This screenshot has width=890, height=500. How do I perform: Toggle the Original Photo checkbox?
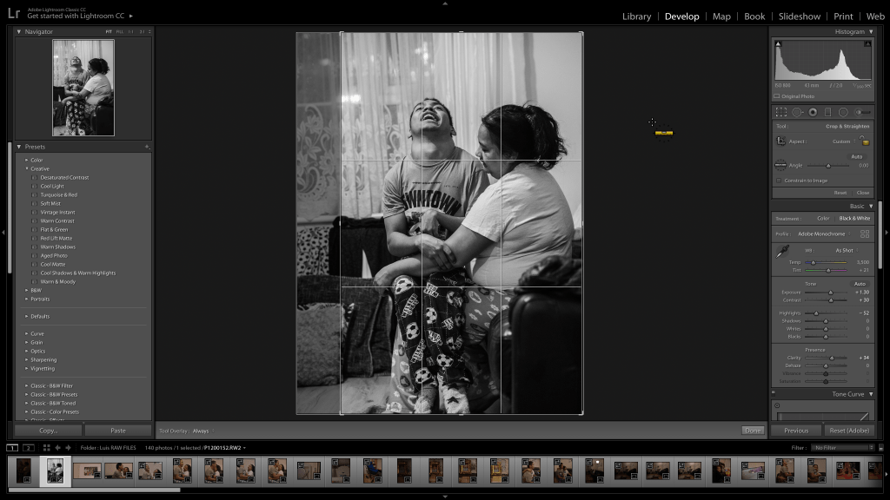pos(777,96)
